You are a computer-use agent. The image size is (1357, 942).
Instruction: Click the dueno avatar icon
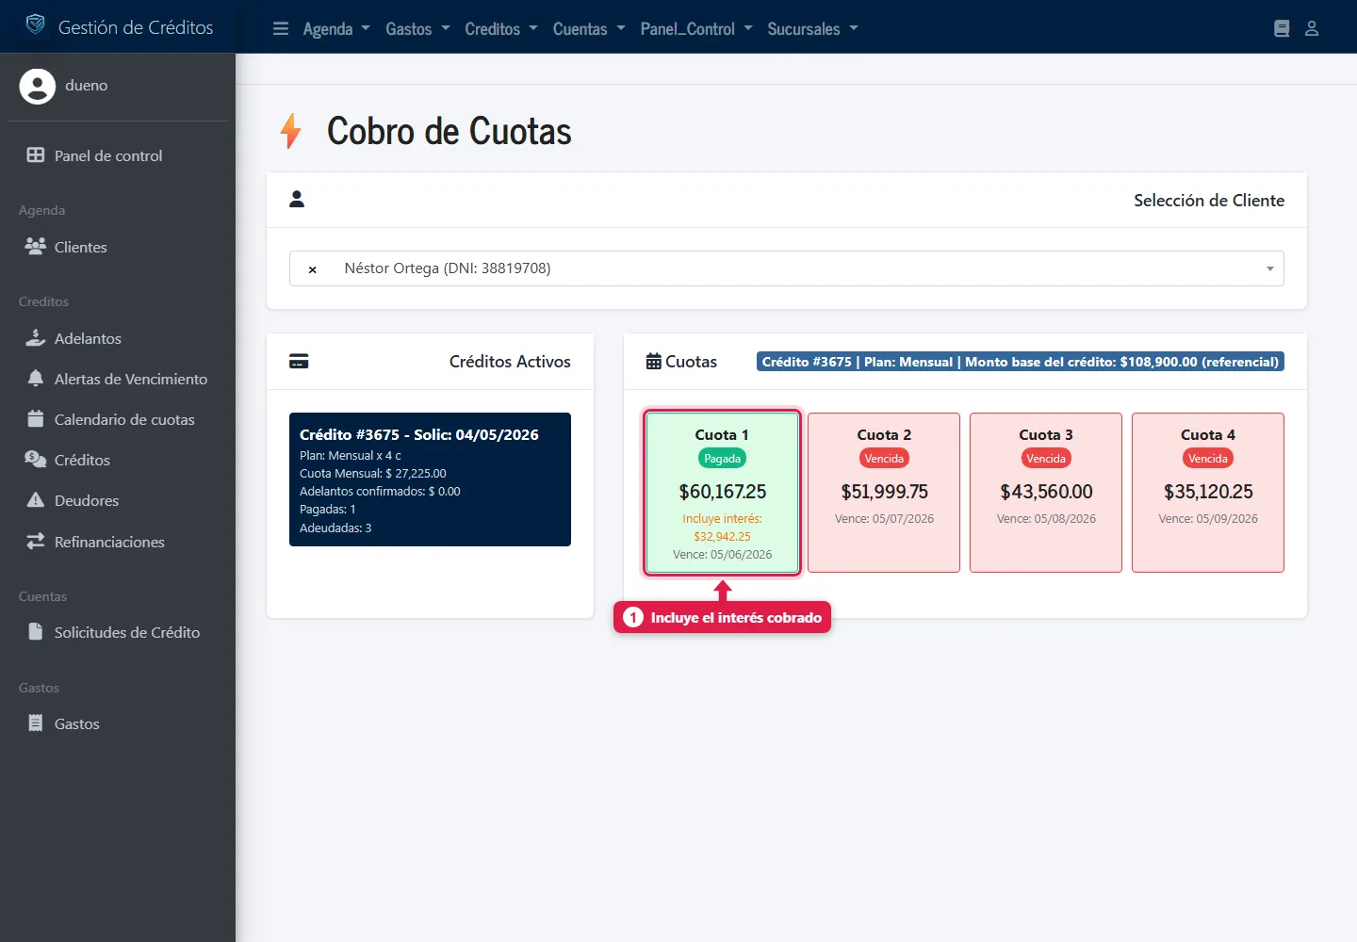tap(38, 86)
